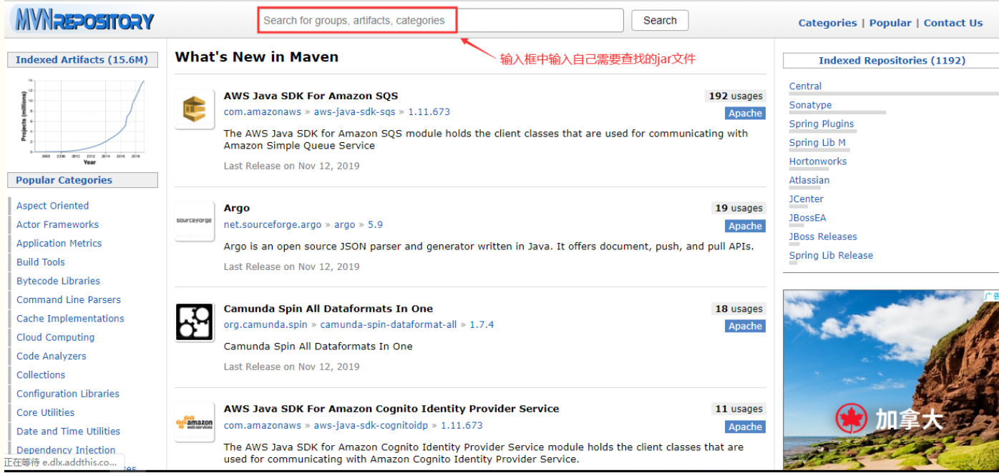999x473 pixels.
Task: Open Camunda version 1.7.4 link
Action: 482,324
